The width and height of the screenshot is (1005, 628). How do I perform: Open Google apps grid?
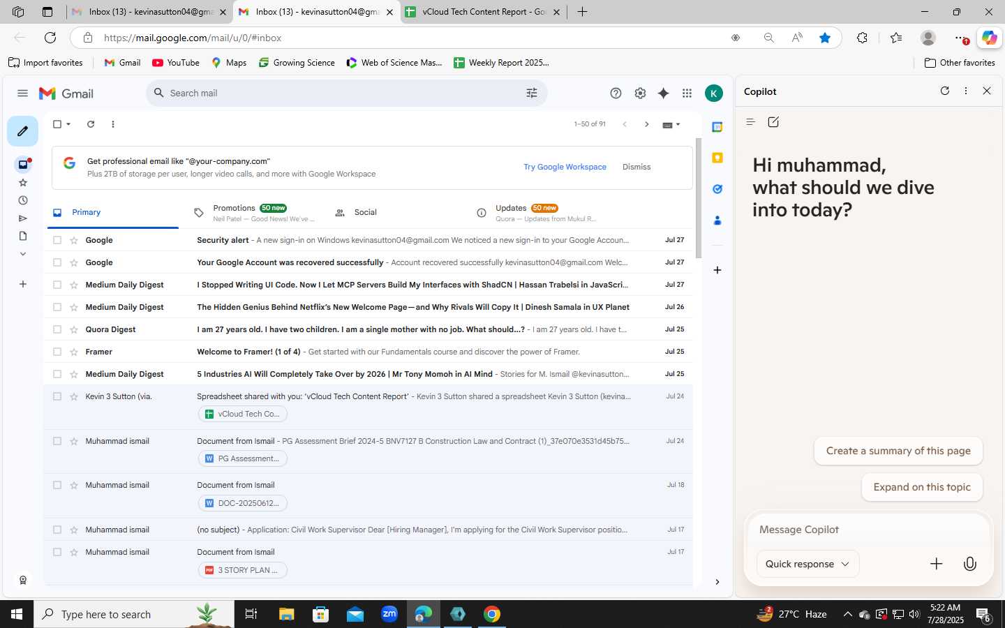tap(687, 94)
